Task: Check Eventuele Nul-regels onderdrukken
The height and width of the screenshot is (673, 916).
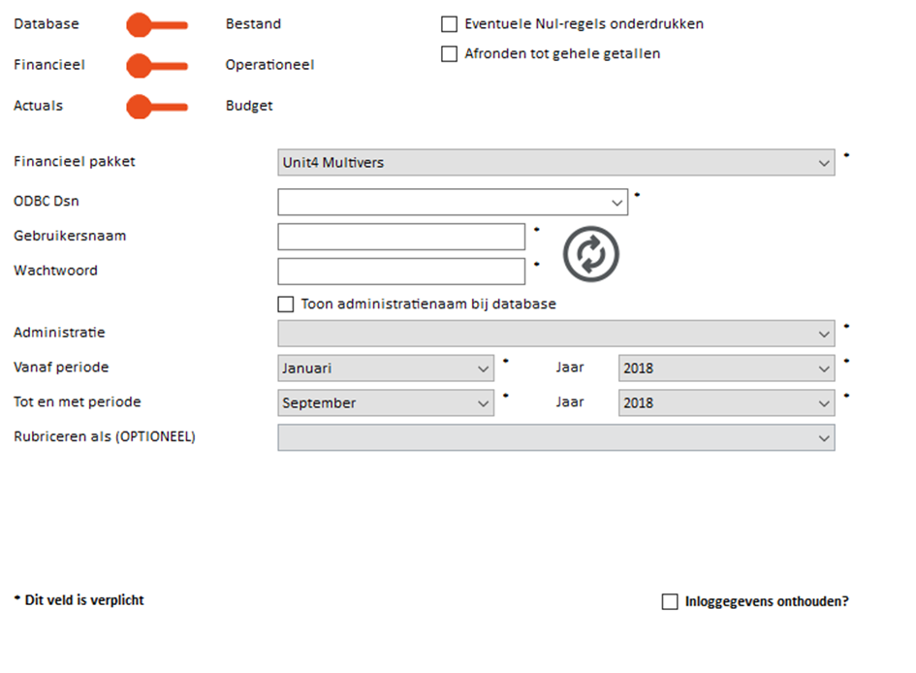Action: pyautogui.click(x=449, y=24)
